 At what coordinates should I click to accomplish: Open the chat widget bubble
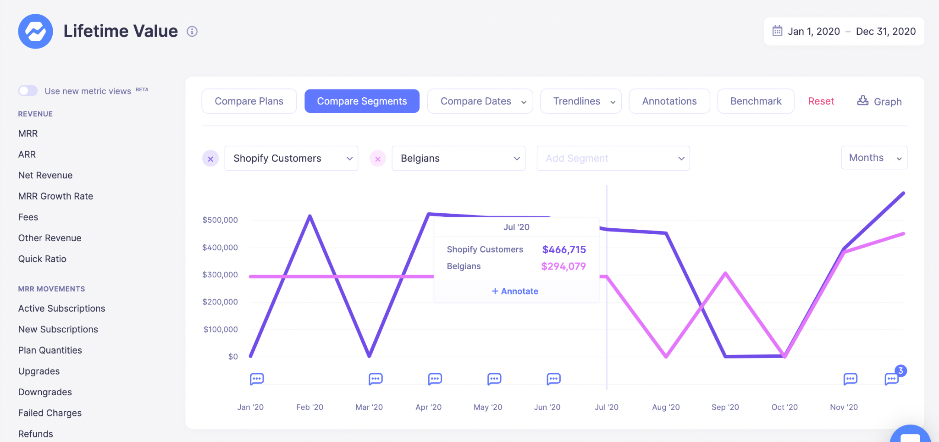[910, 435]
